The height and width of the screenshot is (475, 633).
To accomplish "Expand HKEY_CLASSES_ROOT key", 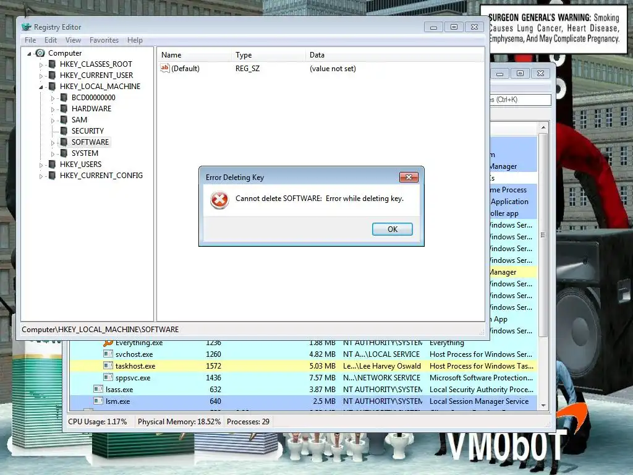I will (x=41, y=64).
